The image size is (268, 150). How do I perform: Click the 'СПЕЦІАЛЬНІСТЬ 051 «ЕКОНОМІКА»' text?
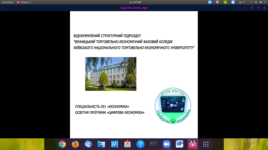click(x=102, y=107)
